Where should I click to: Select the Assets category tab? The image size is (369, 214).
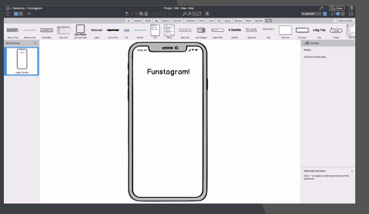(148, 21)
